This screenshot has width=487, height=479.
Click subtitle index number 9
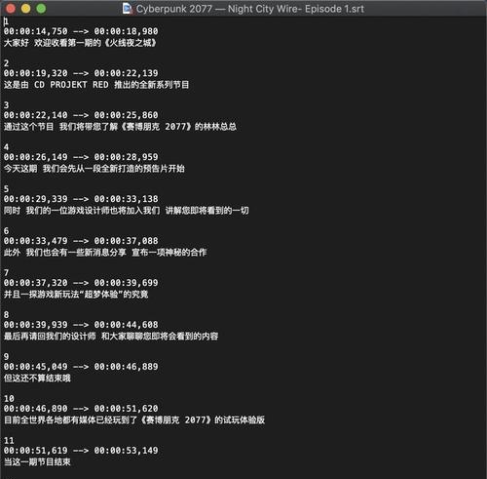pyautogui.click(x=6, y=357)
